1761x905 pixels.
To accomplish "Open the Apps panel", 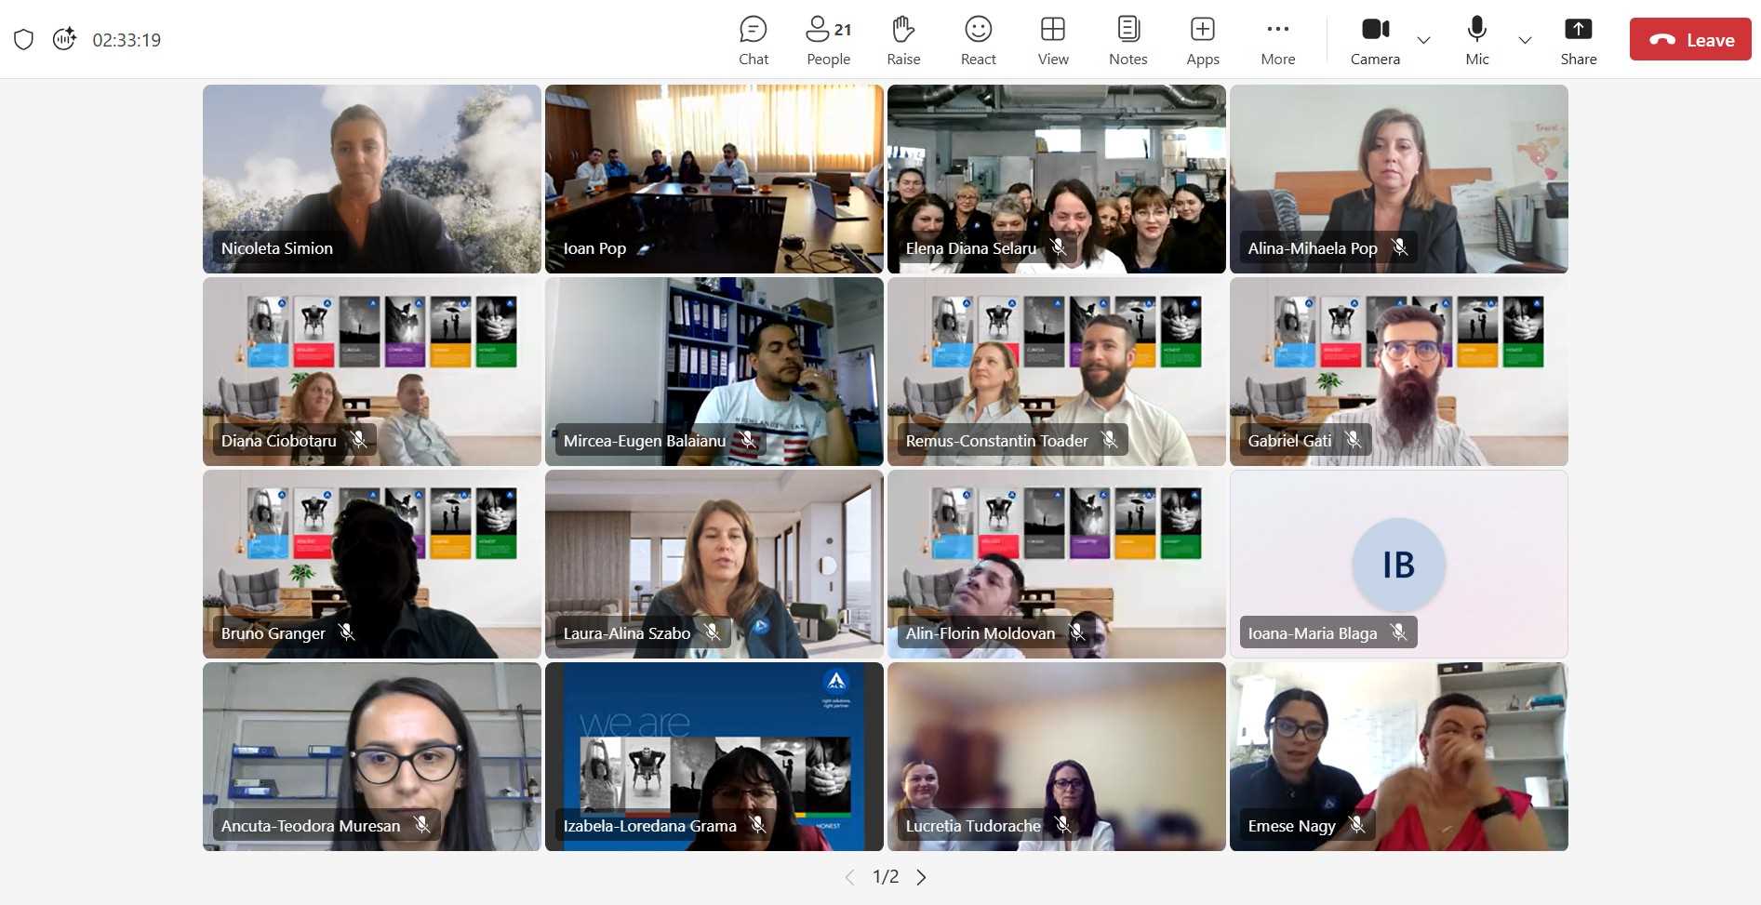I will point(1202,41).
